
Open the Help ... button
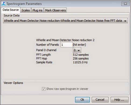tap(119, 100)
